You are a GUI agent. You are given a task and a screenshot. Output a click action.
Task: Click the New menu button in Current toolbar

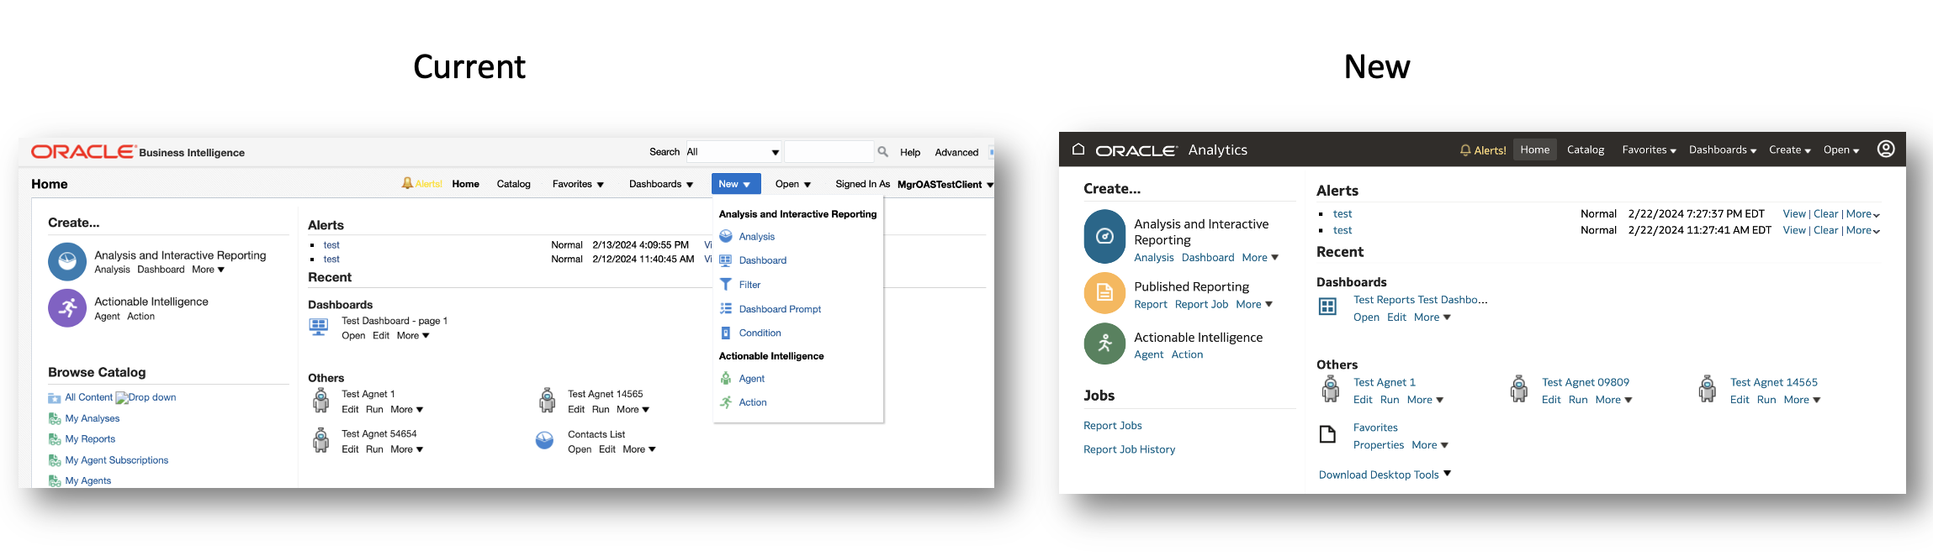[x=736, y=184]
